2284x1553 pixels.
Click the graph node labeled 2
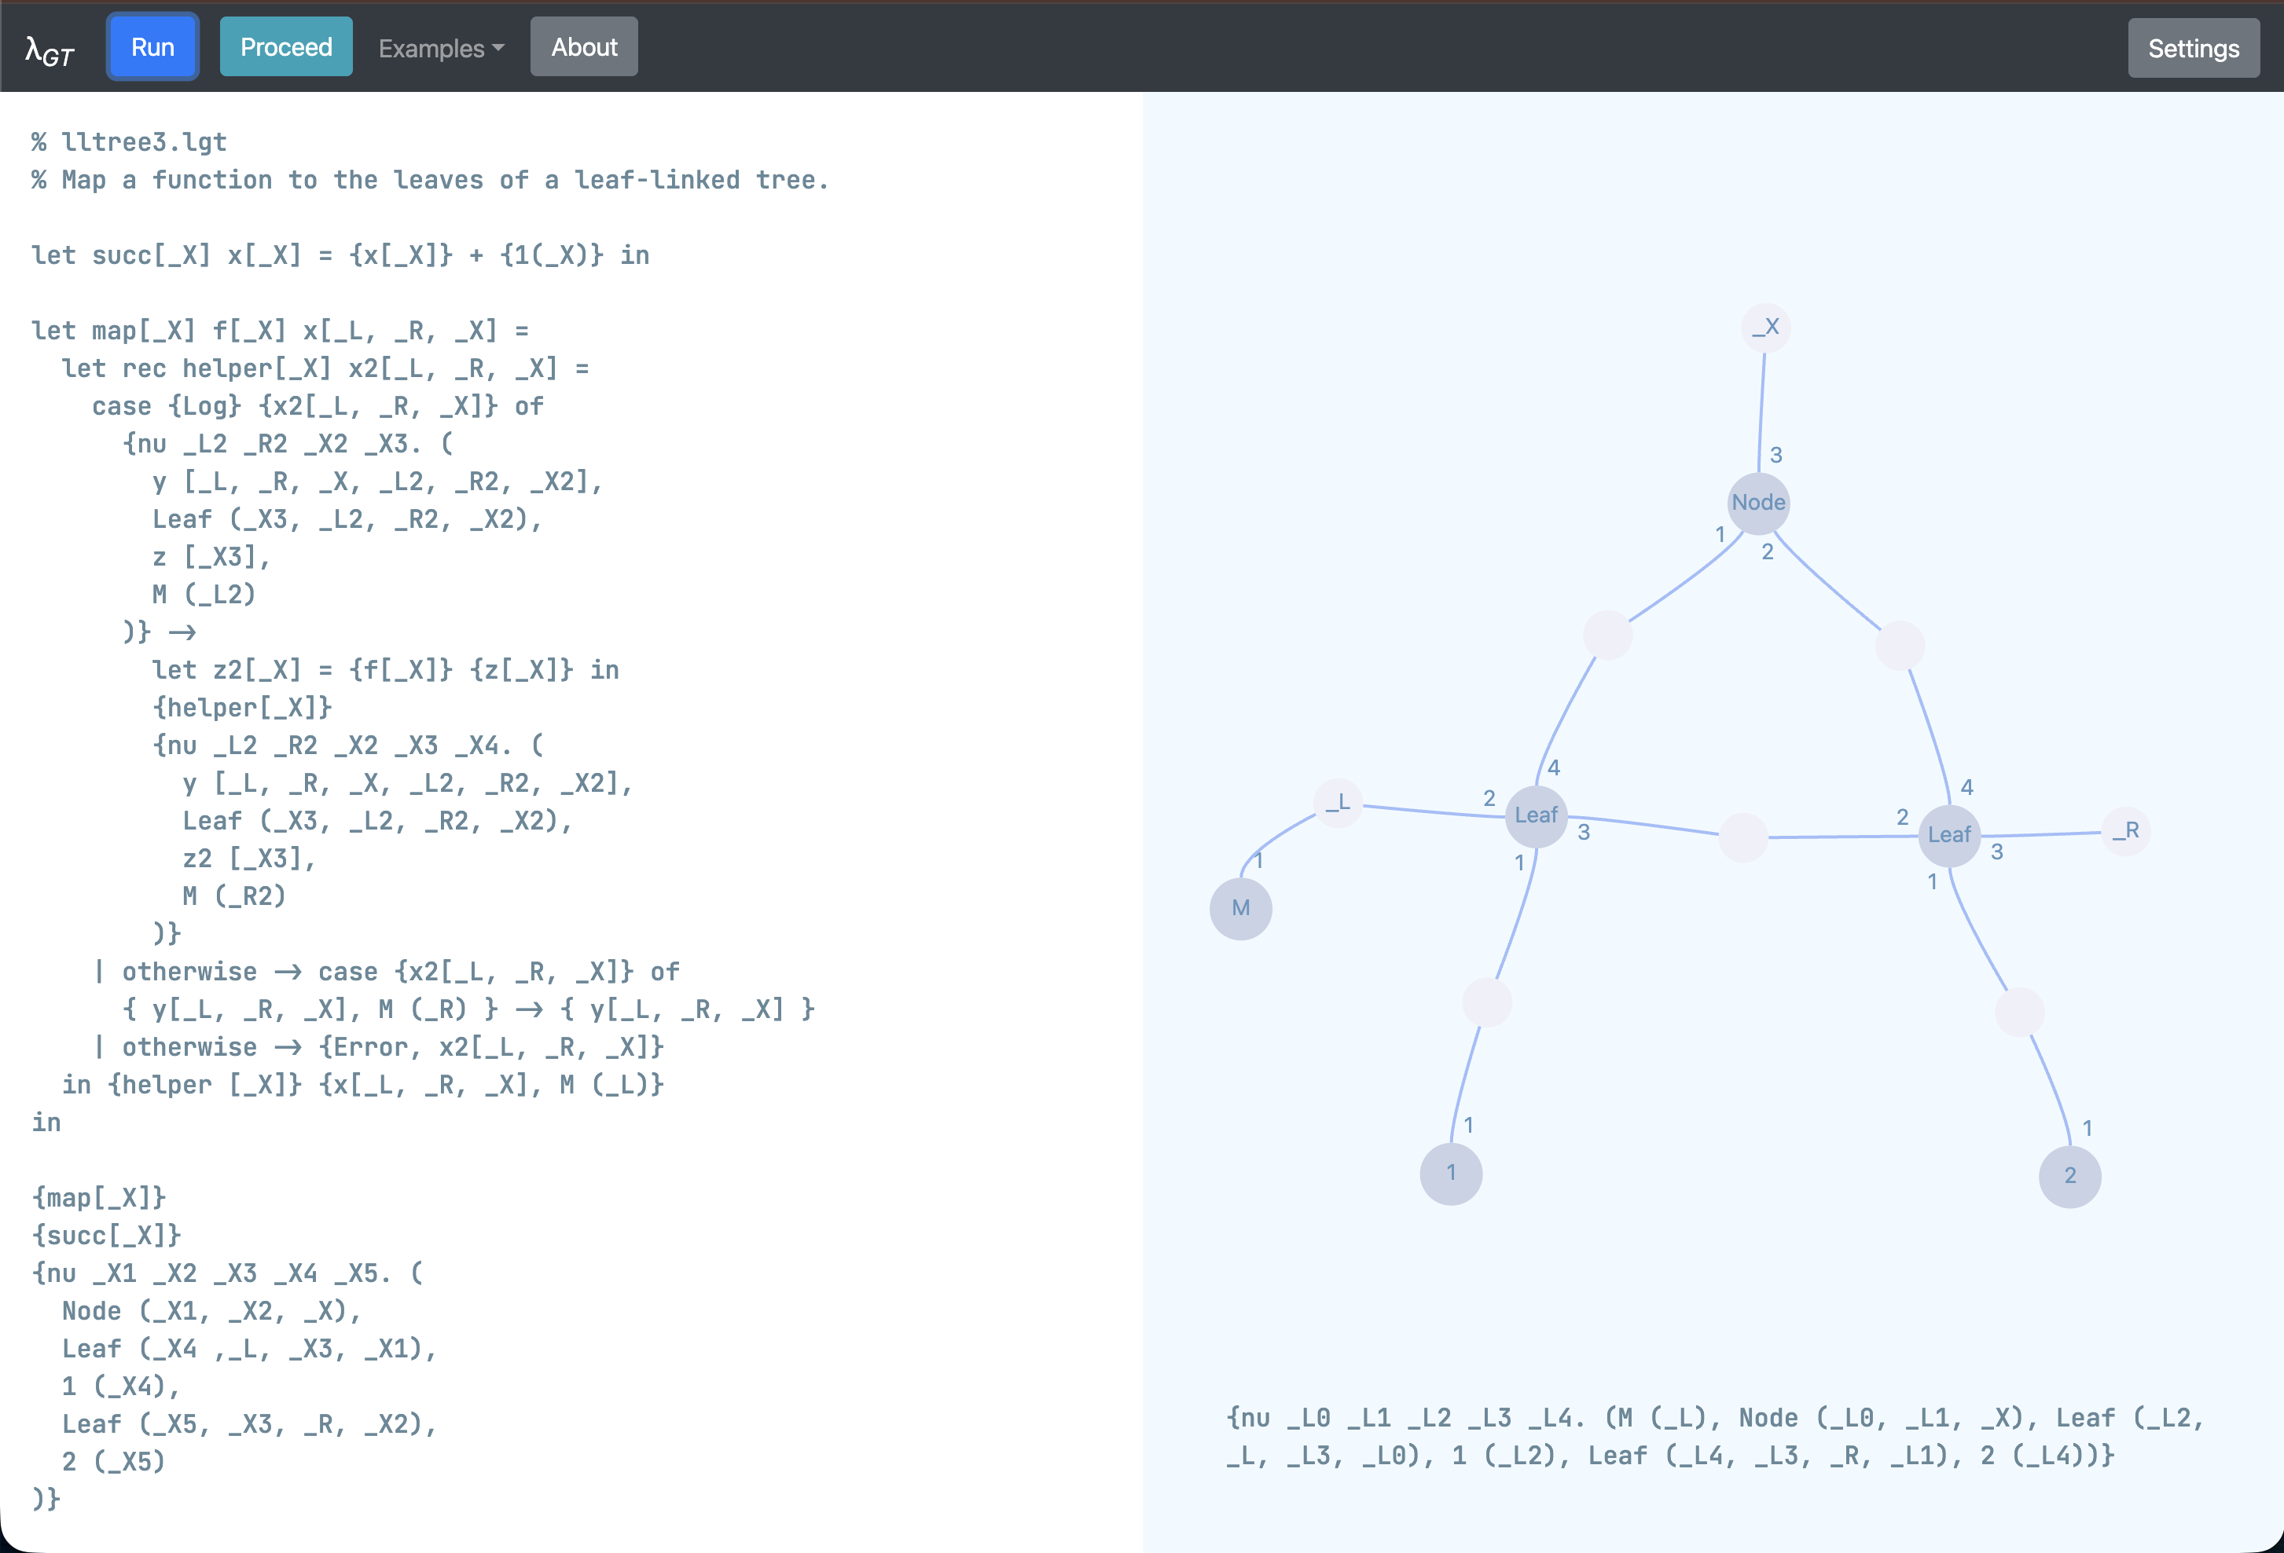pos(2069,1176)
